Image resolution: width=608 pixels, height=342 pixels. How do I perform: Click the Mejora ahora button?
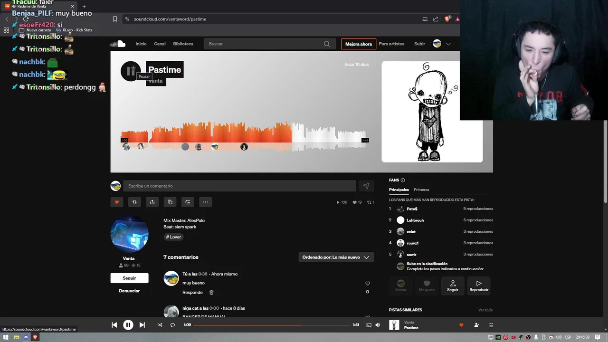click(x=359, y=44)
